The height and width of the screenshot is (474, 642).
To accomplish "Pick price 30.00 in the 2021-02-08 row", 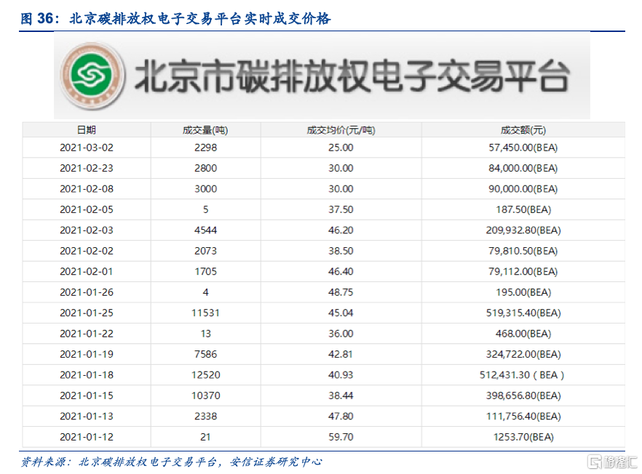I will (x=341, y=189).
